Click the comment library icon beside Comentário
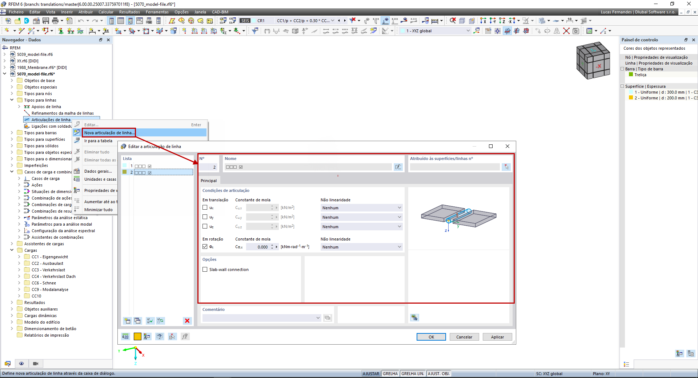Screen dimensions: 698x378 pyautogui.click(x=328, y=318)
